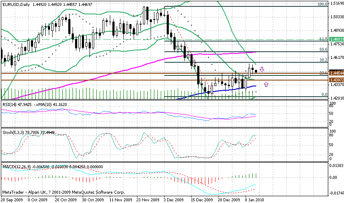
Task: Click the 0.01383 MACD scale value
Action: point(336,166)
